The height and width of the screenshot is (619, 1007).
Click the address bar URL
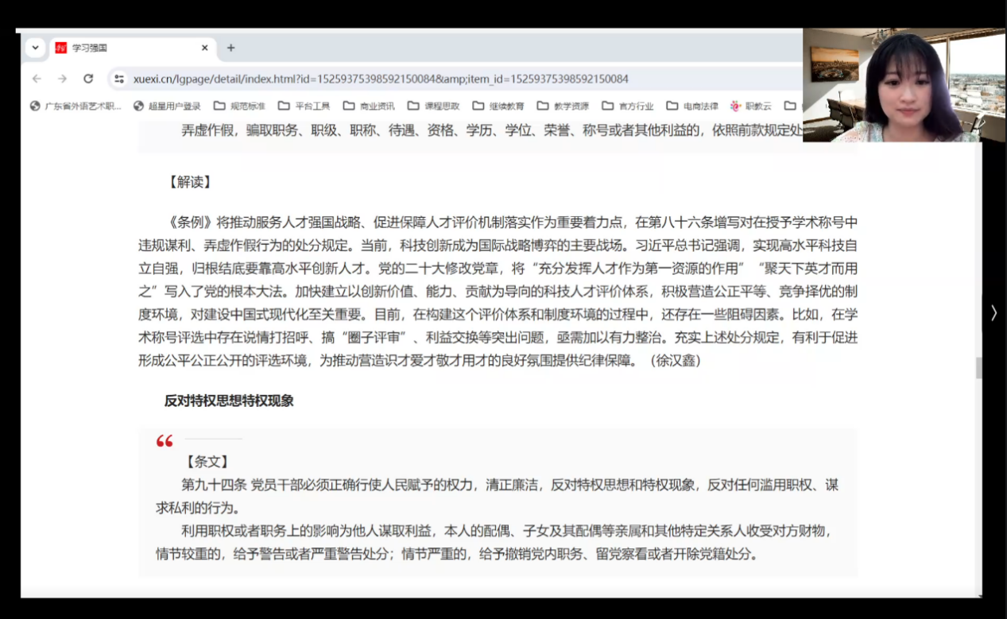381,79
